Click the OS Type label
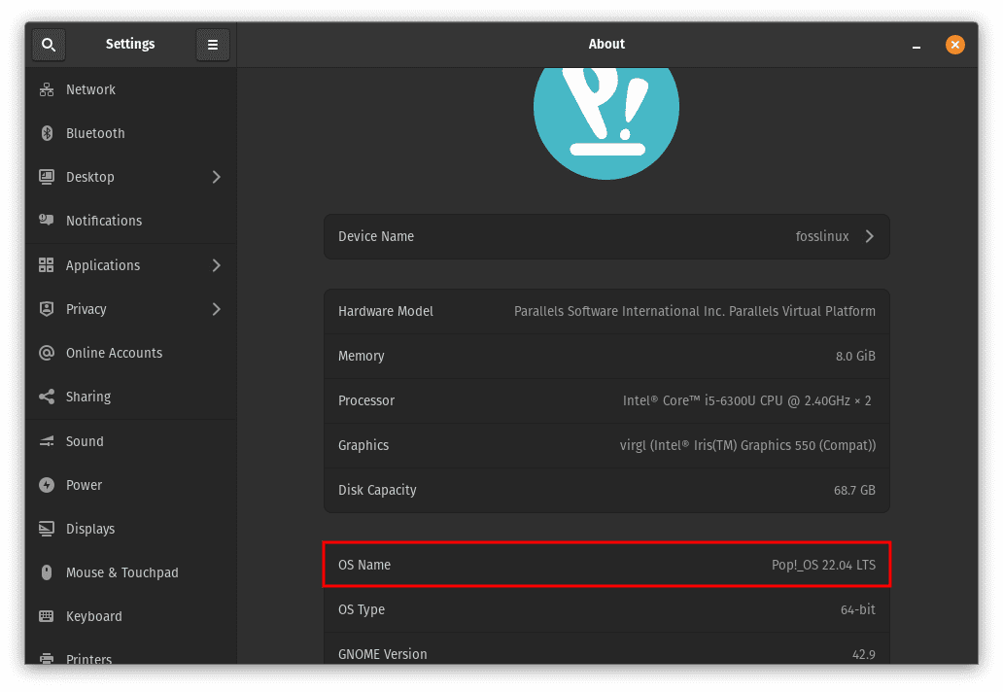The image size is (1003, 692). pyautogui.click(x=362, y=610)
